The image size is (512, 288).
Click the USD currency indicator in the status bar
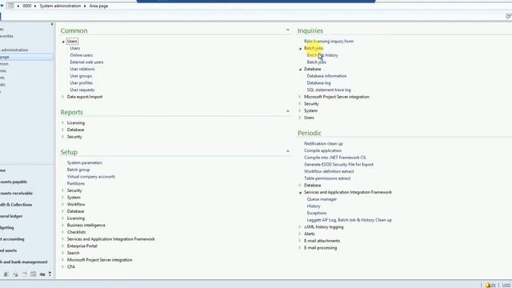point(506,286)
